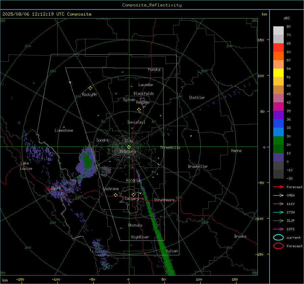
Task: Click the Airdrie town label
Action: pyautogui.click(x=133, y=180)
